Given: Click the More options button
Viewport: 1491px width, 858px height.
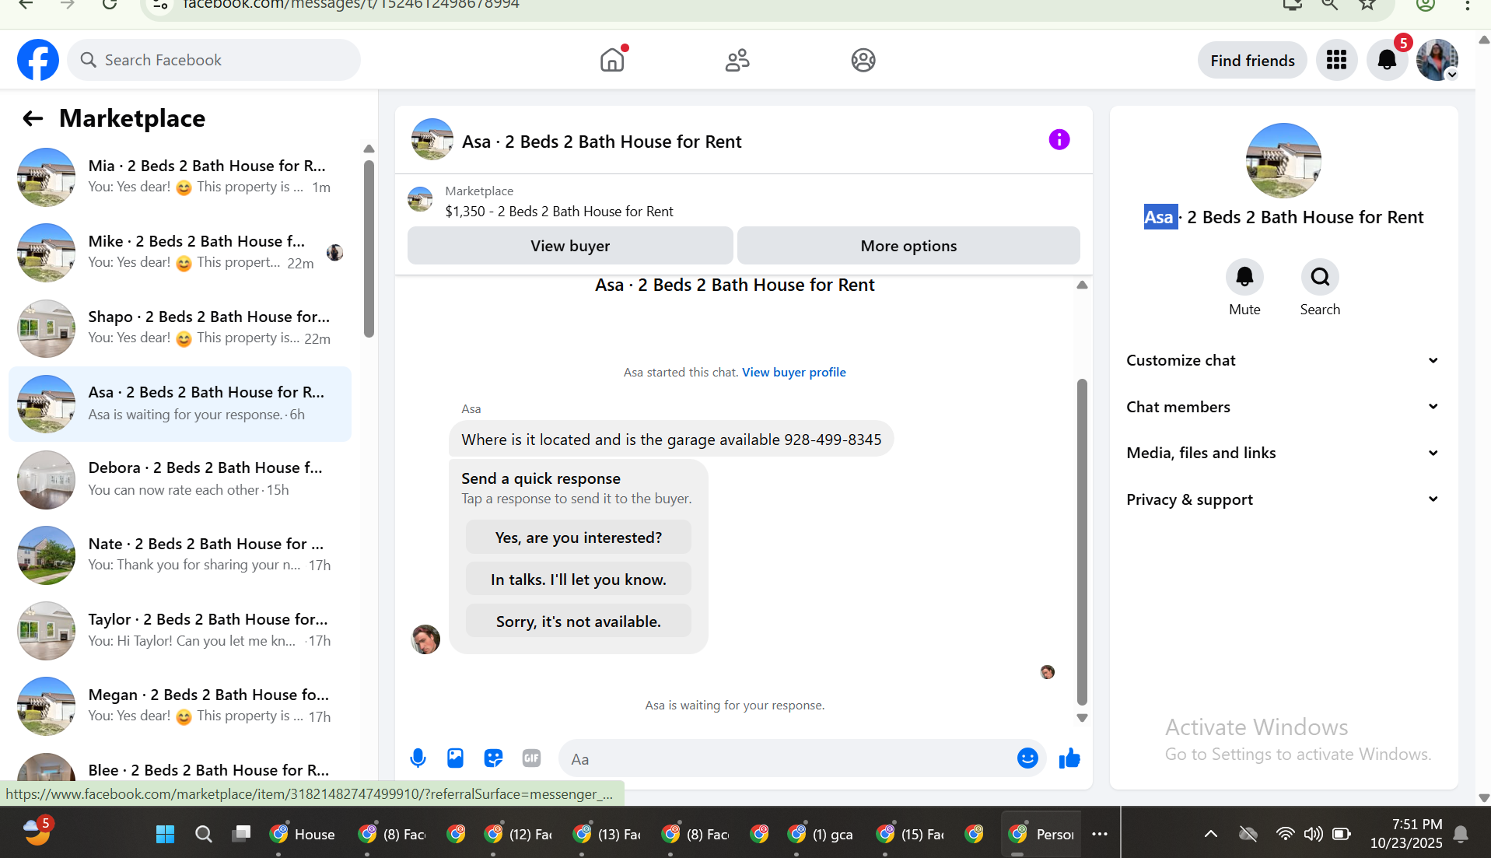Looking at the screenshot, I should click(x=908, y=246).
